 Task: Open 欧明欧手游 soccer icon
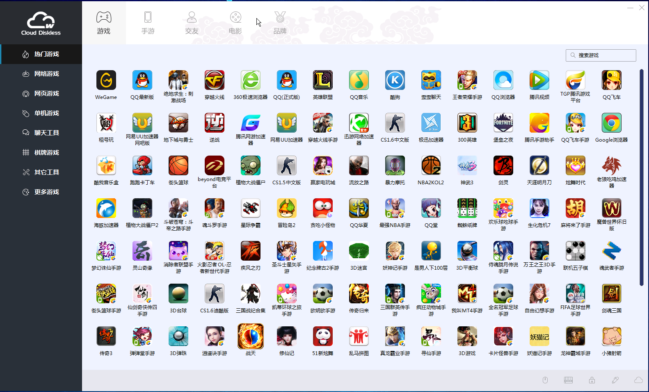coord(323,293)
